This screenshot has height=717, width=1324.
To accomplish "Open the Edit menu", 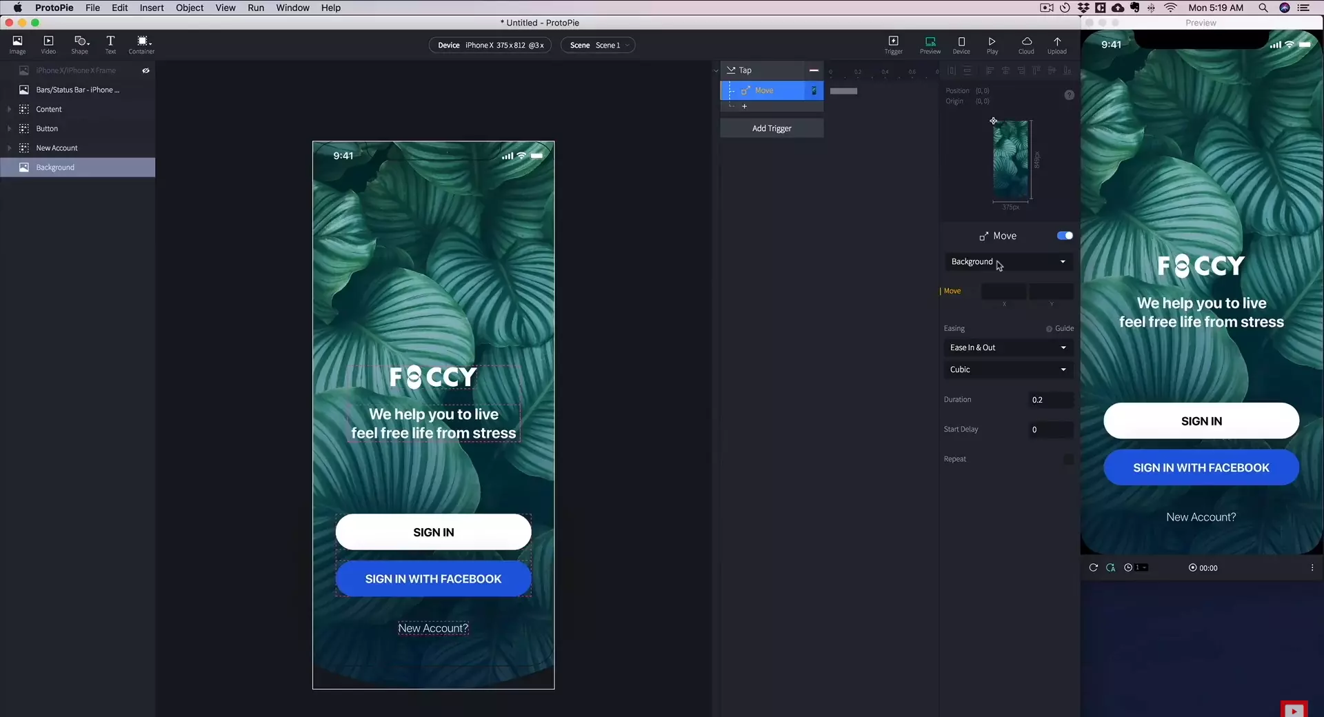I will tap(120, 8).
